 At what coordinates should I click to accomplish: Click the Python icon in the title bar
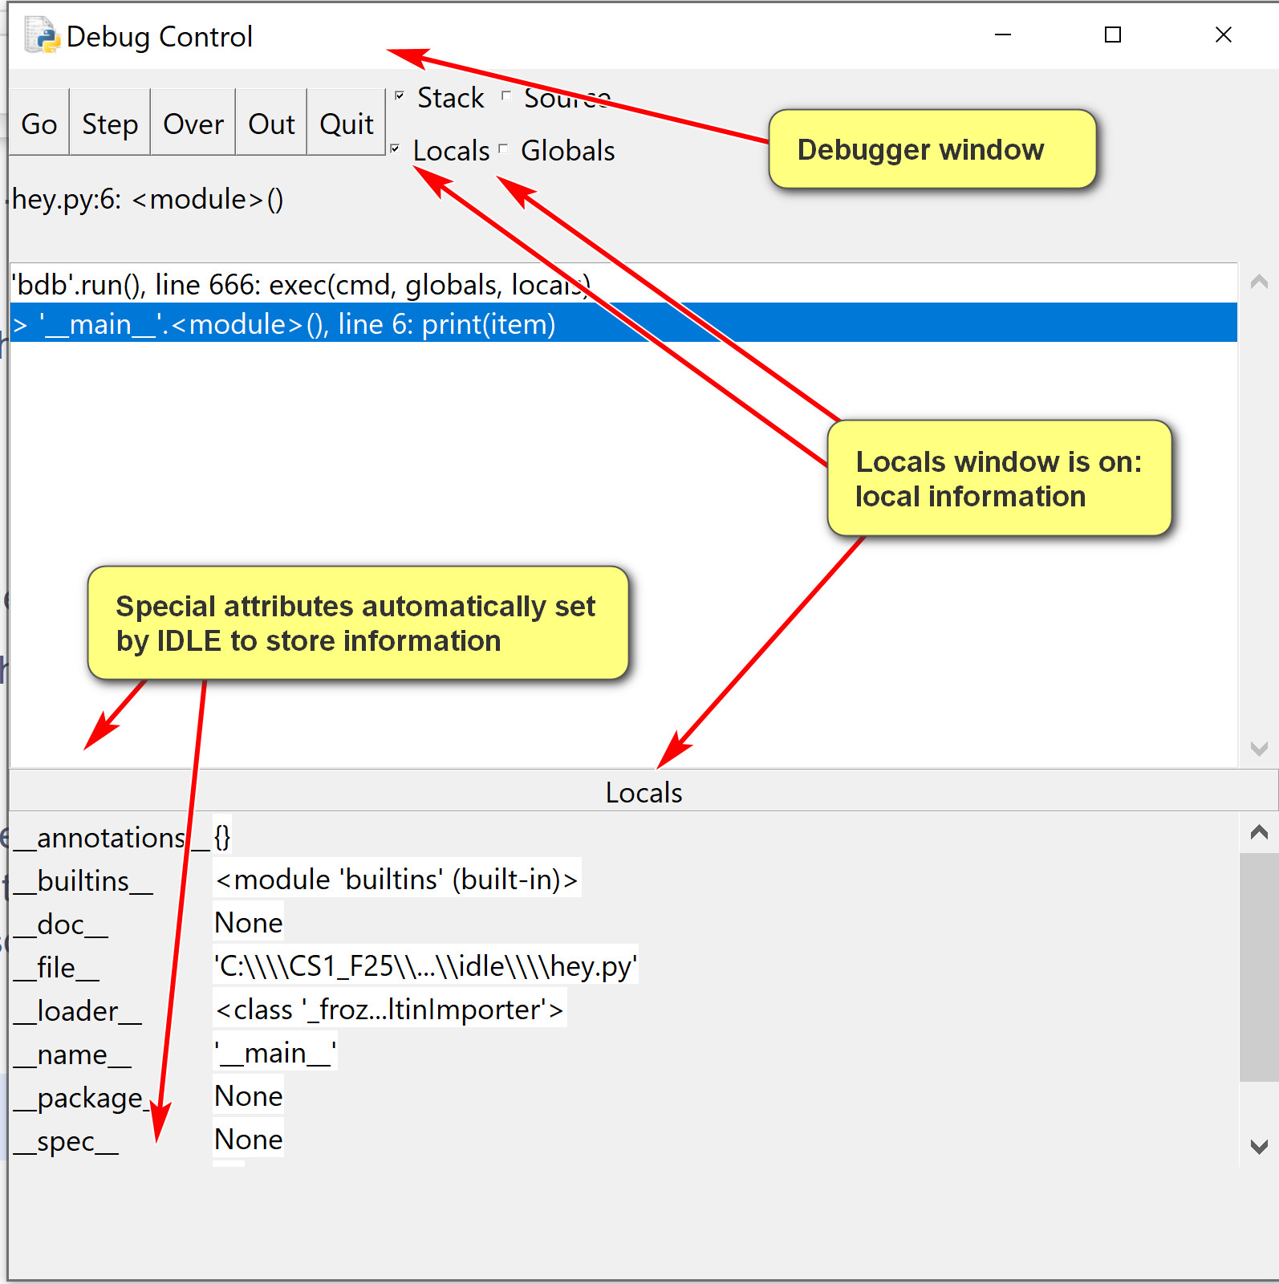pyautogui.click(x=42, y=36)
